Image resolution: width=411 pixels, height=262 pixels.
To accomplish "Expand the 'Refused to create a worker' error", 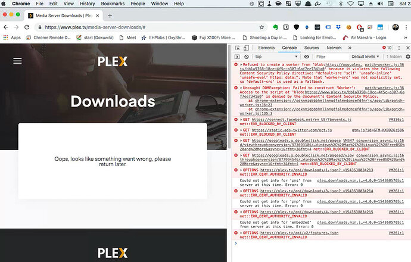I will pyautogui.click(x=241, y=64).
